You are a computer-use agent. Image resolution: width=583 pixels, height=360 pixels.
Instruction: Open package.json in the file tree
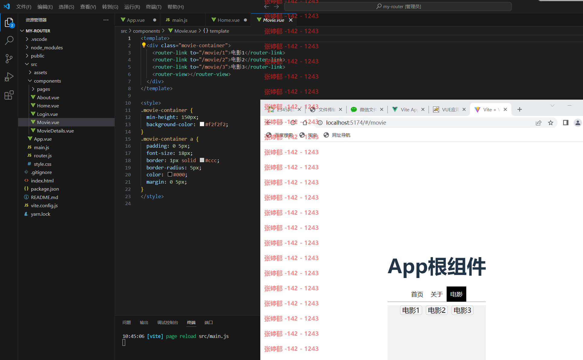pyautogui.click(x=45, y=189)
